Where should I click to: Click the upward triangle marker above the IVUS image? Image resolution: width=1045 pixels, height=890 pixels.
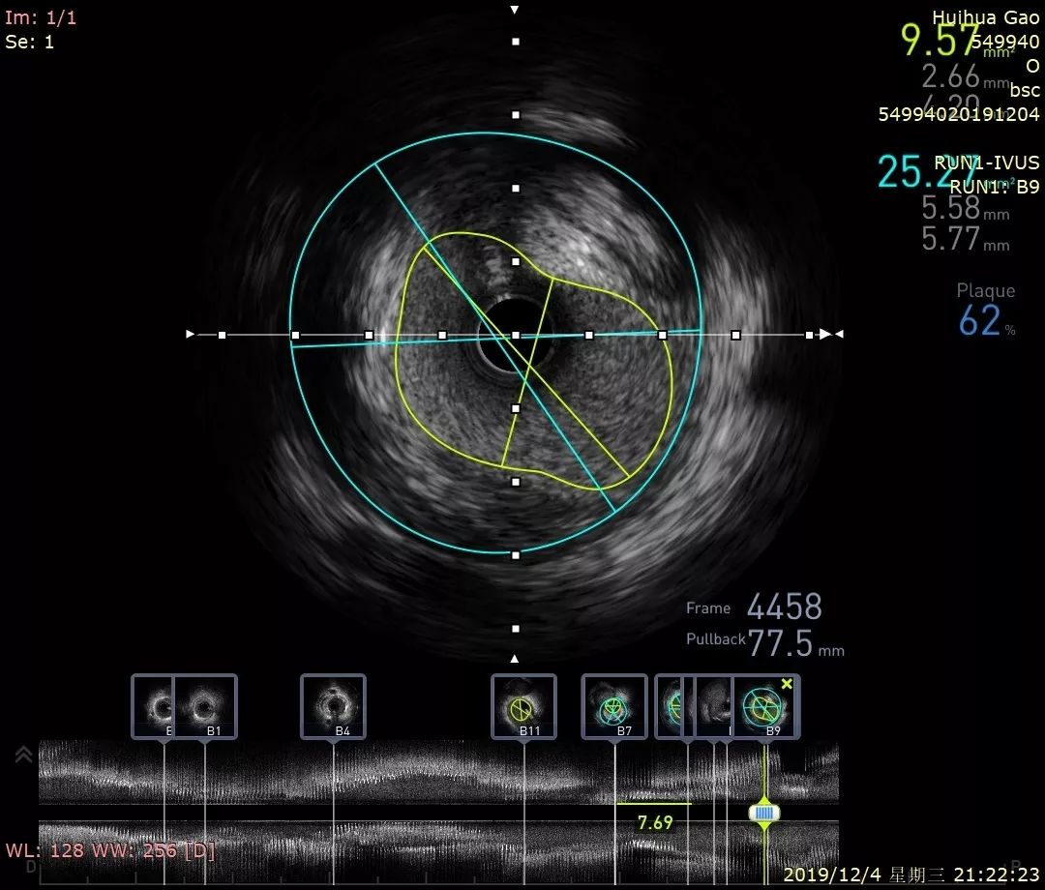tap(513, 9)
